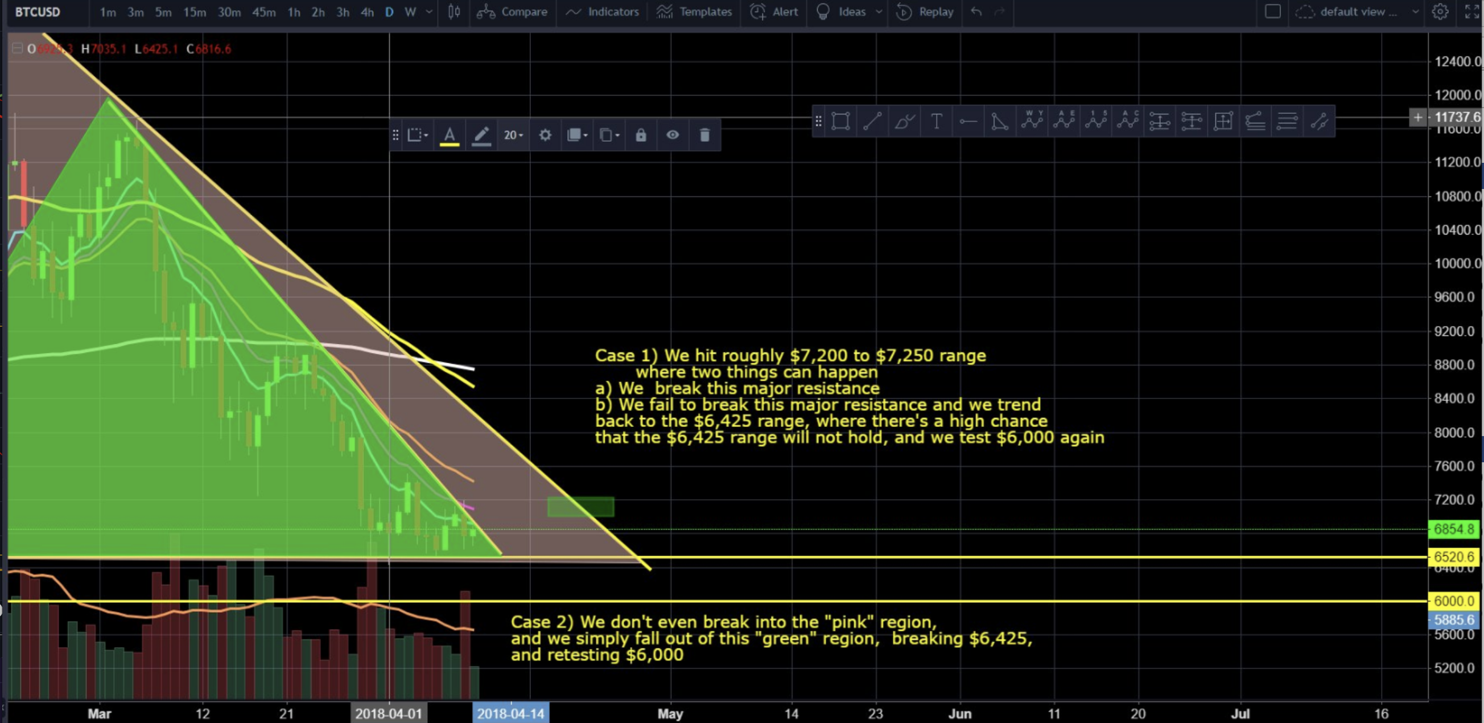Select the Brush drawing tool
Screen dimensions: 1484x723
905,122
